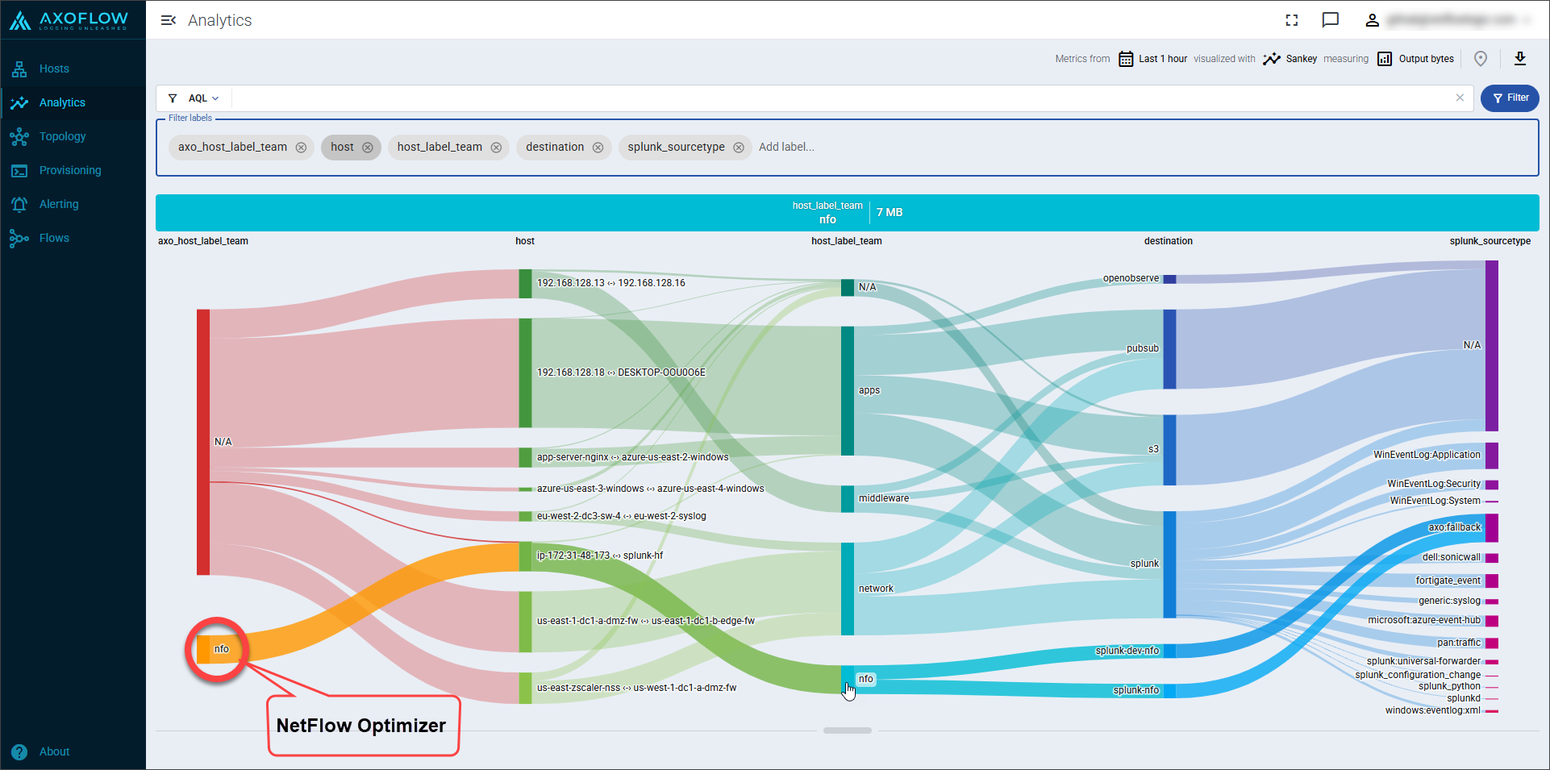Screen dimensions: 1550x770
Task: Clear the AQL query with X icon
Action: tap(1460, 98)
